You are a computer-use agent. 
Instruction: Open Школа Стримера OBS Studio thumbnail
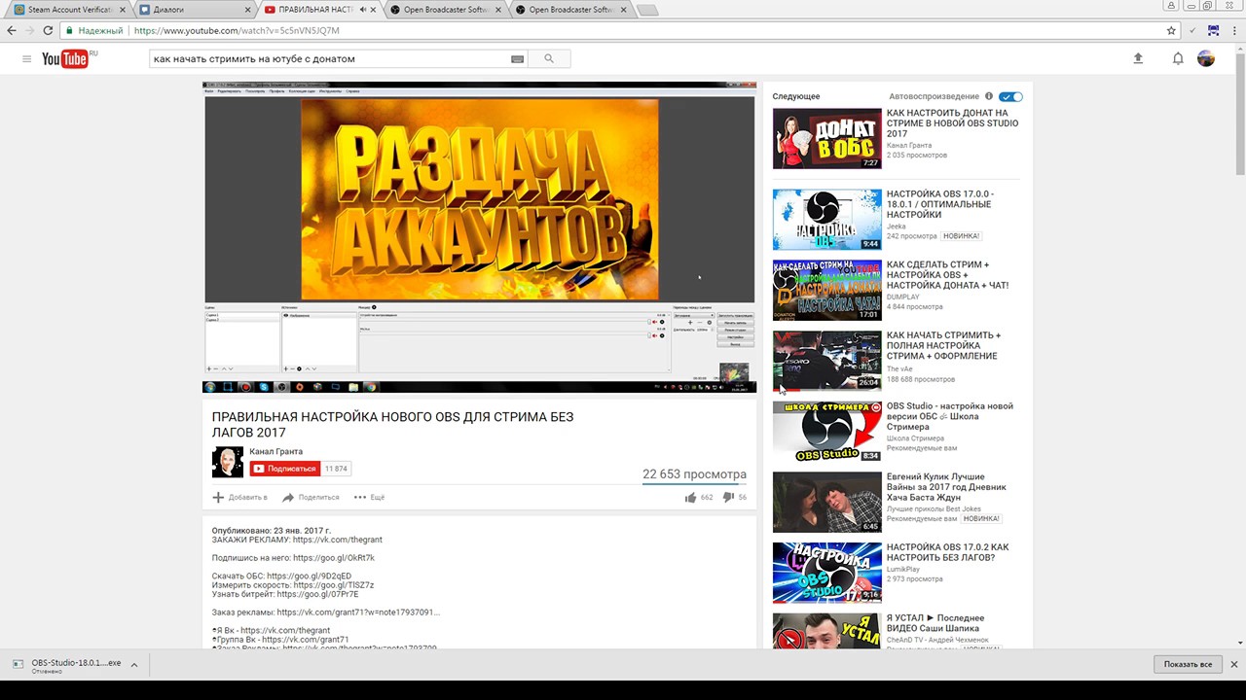click(x=827, y=432)
